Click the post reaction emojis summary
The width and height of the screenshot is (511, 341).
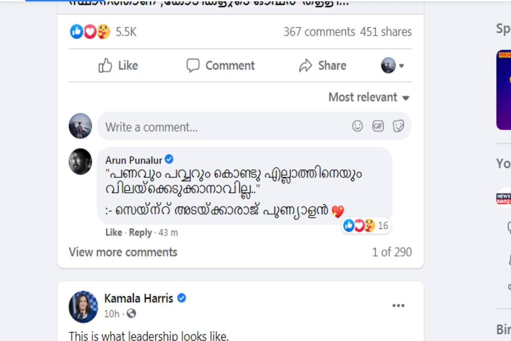click(x=90, y=32)
